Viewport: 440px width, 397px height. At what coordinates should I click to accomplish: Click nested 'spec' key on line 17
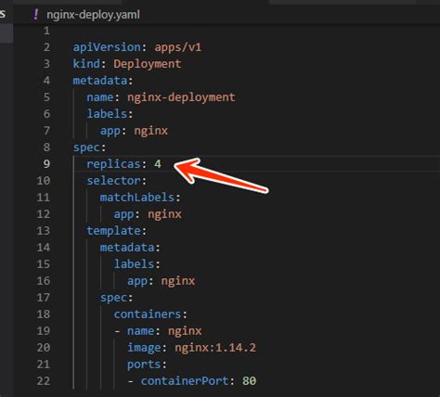click(x=113, y=298)
